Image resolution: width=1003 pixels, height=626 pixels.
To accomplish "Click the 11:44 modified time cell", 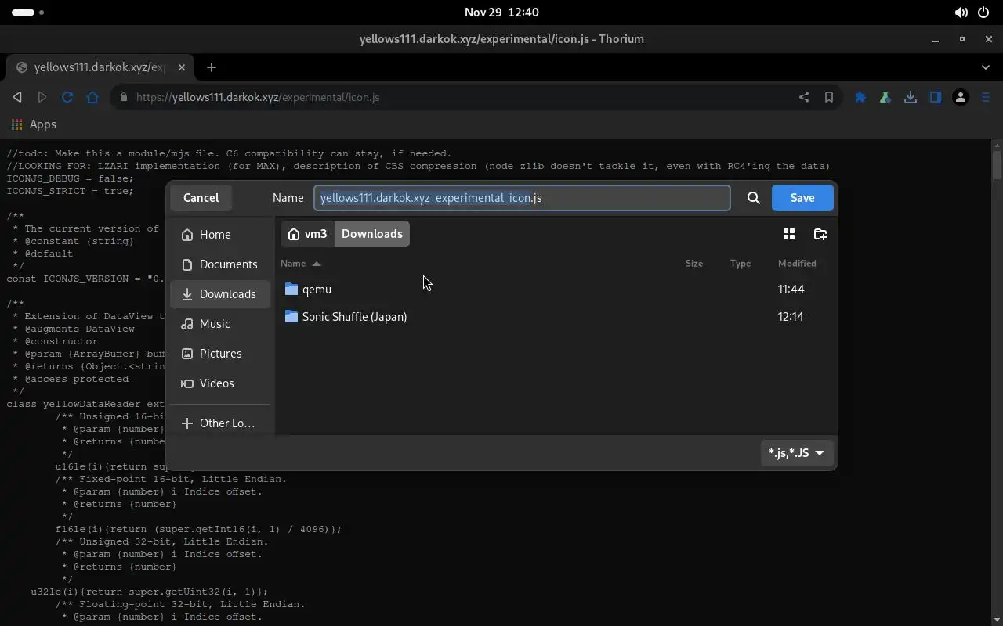I will (791, 290).
